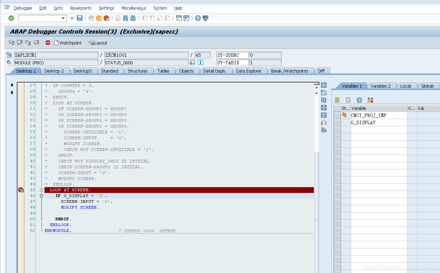Click the Save disk icon
440x273 pixels.
(x=80, y=18)
